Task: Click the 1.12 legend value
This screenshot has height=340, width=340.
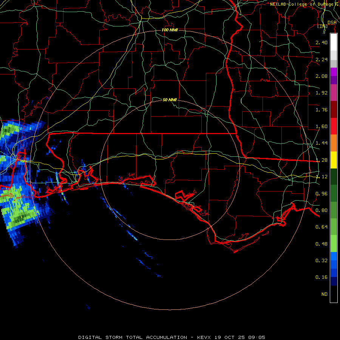Action: [x=321, y=177]
